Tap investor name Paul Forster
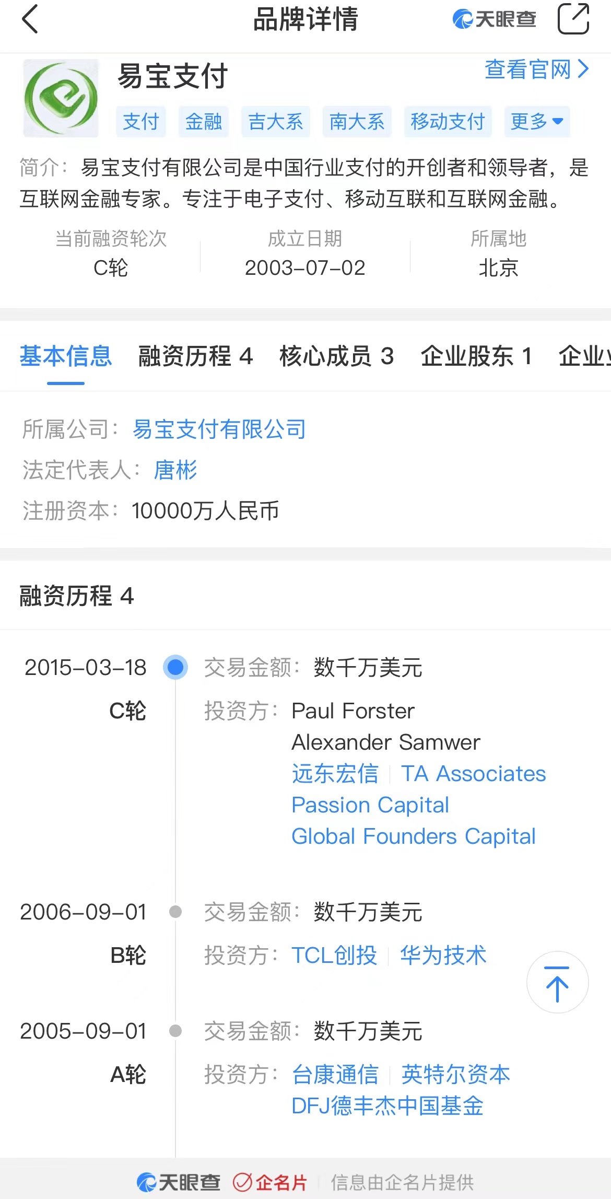Image resolution: width=611 pixels, height=1199 pixels. 353,711
